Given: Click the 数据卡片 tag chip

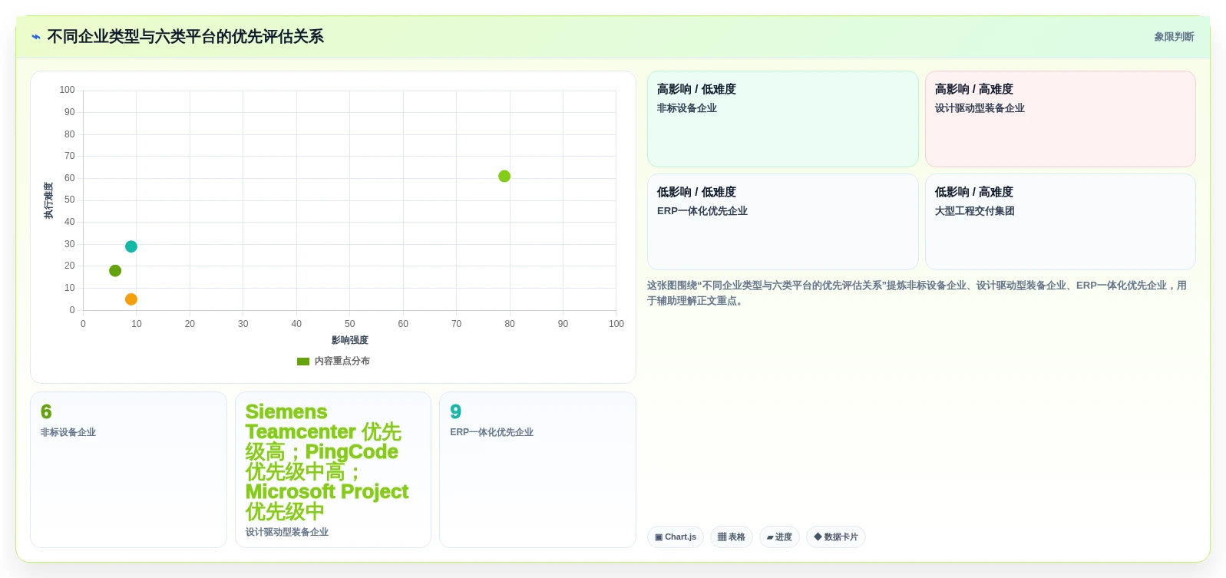Looking at the screenshot, I should [x=836, y=537].
